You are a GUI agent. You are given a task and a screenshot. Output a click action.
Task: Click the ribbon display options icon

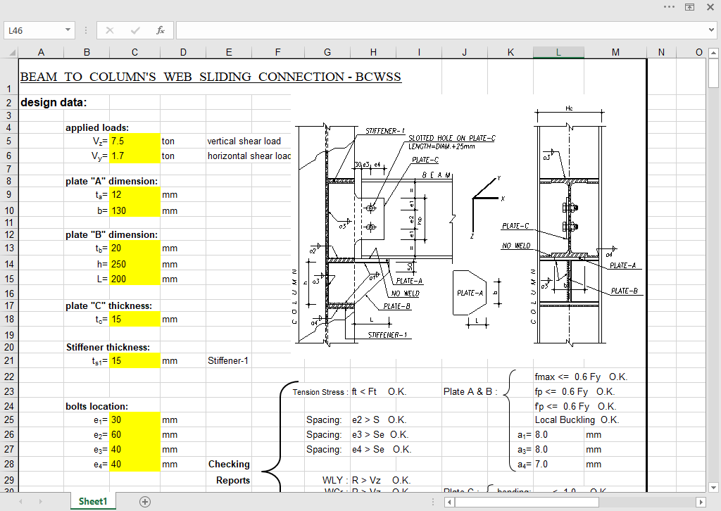pos(690,7)
